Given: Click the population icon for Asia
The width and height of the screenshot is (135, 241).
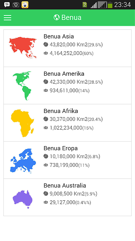Looking at the screenshot, I should [46, 53].
